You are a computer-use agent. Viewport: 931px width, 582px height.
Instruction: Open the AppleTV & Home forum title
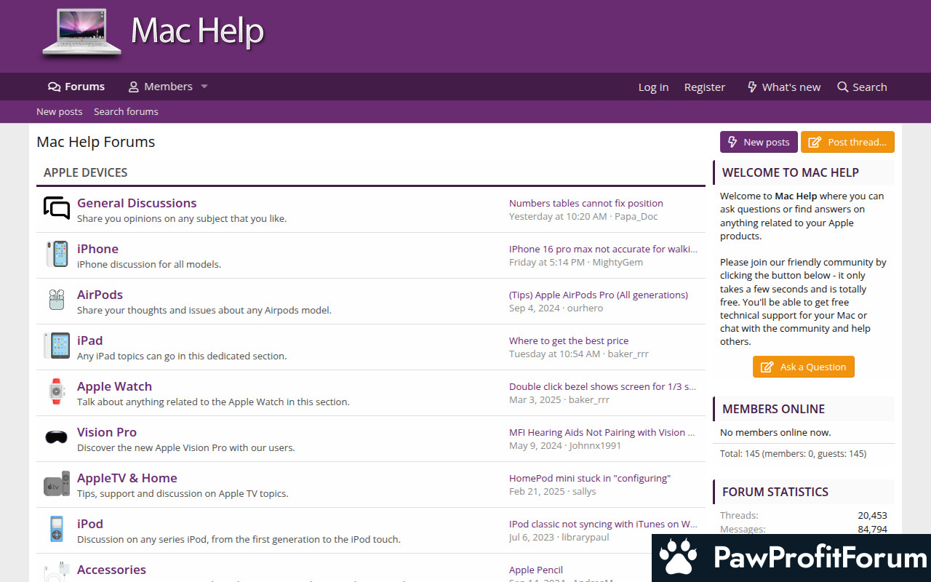[x=127, y=478]
